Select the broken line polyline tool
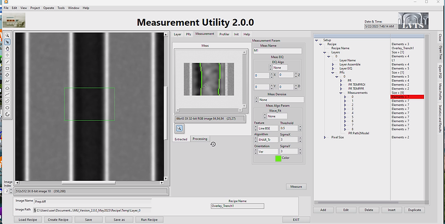 (7, 82)
